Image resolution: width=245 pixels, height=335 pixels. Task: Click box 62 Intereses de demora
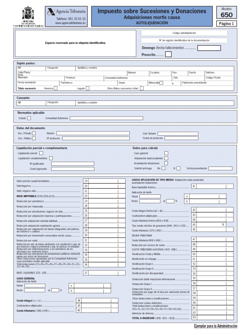(x=213, y=312)
